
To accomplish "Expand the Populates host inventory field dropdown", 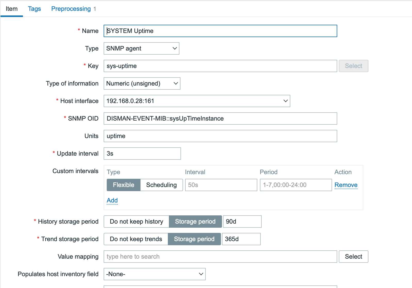I will (154, 274).
